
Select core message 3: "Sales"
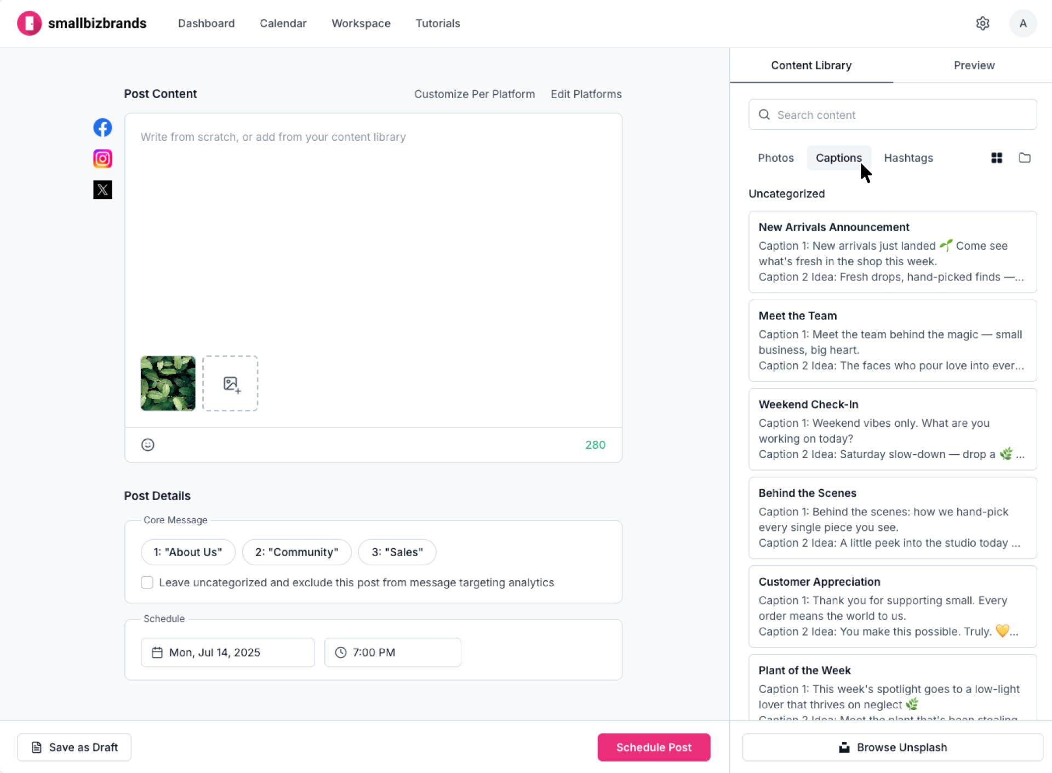click(397, 552)
